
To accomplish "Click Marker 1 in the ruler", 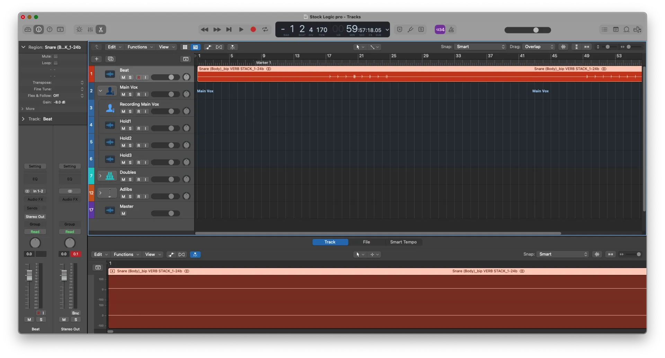I will 263,62.
